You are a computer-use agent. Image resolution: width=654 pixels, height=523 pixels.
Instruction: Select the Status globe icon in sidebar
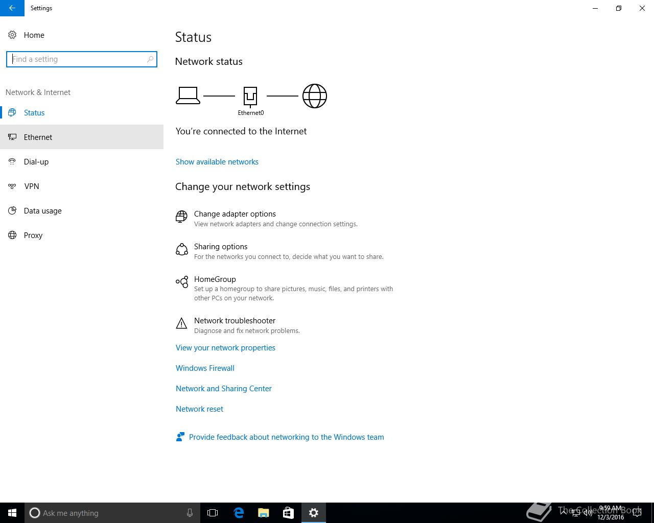pos(12,112)
